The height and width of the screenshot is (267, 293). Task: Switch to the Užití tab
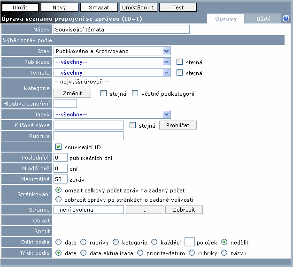pyautogui.click(x=263, y=19)
